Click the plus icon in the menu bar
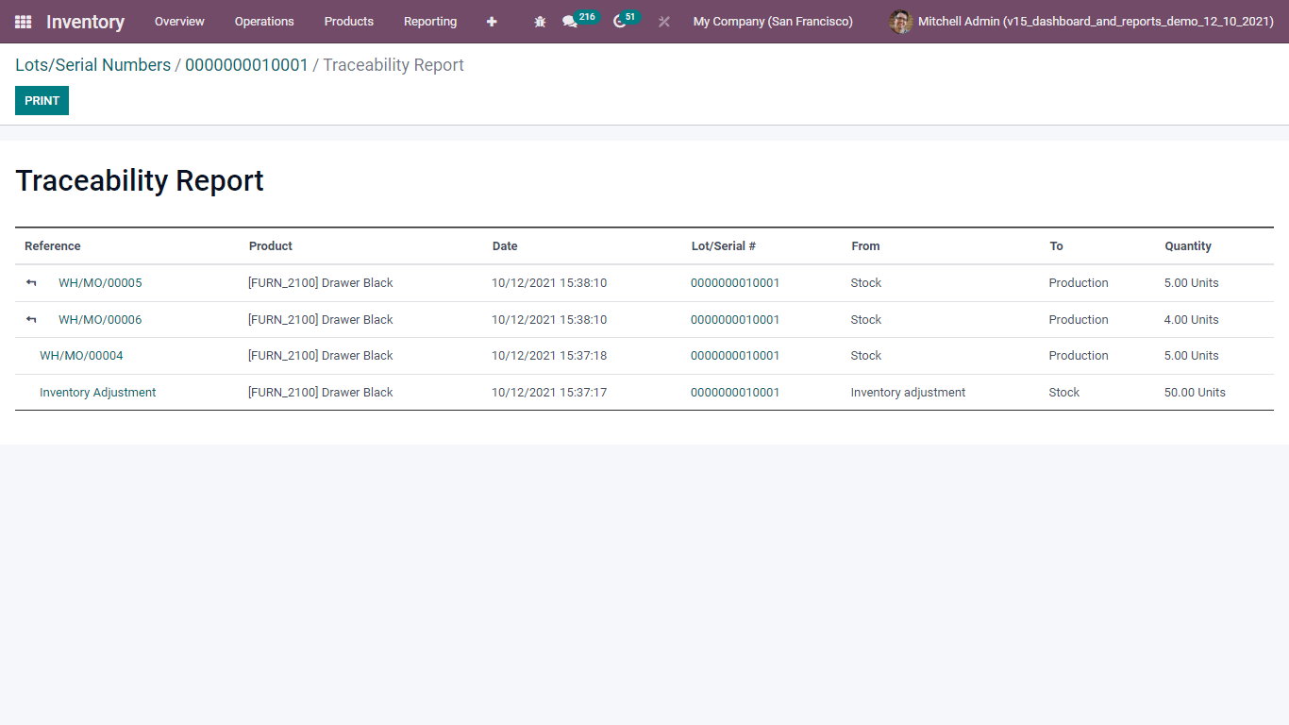Viewport: 1289px width, 725px height. tap(492, 21)
